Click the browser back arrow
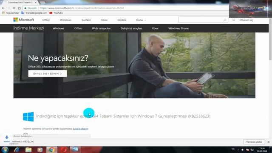The image size is (272, 153). coord(3,8)
